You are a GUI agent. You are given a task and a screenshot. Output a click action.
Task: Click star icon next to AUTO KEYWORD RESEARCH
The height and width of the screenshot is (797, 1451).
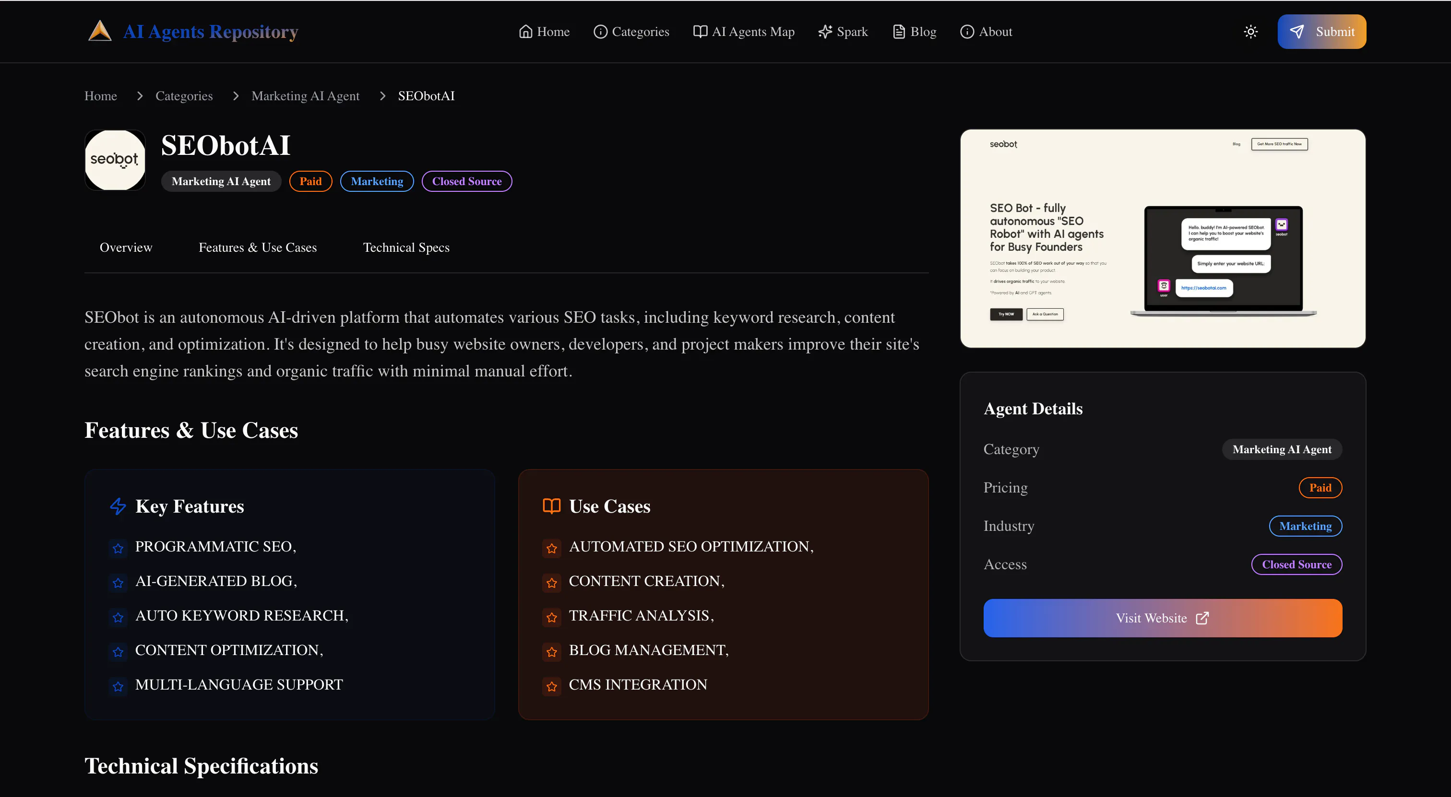118,618
